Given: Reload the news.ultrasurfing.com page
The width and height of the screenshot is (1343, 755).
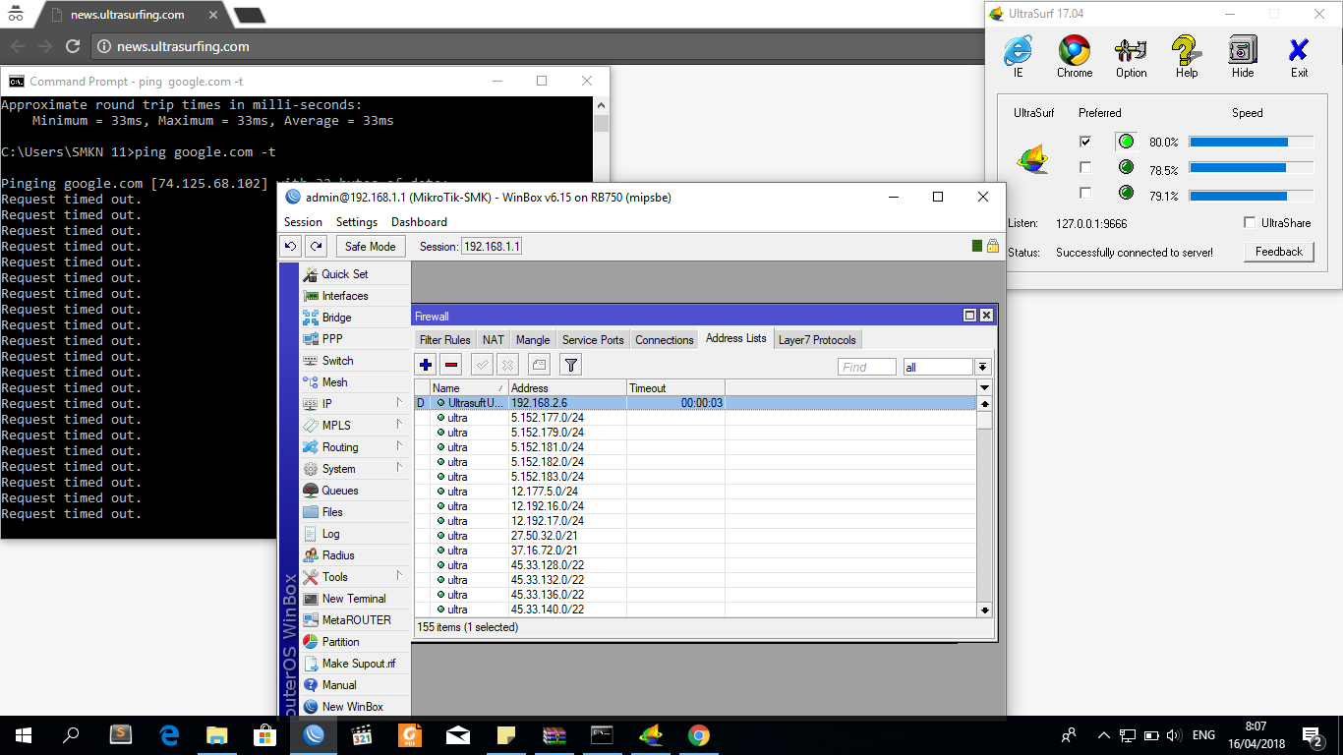Looking at the screenshot, I should point(72,46).
